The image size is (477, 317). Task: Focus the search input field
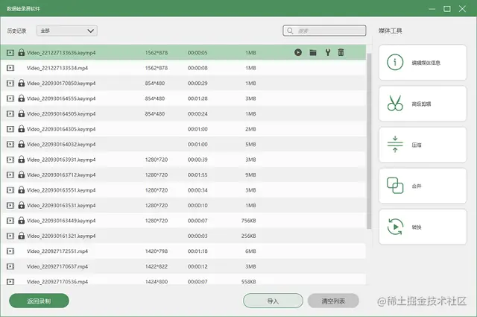324,31
